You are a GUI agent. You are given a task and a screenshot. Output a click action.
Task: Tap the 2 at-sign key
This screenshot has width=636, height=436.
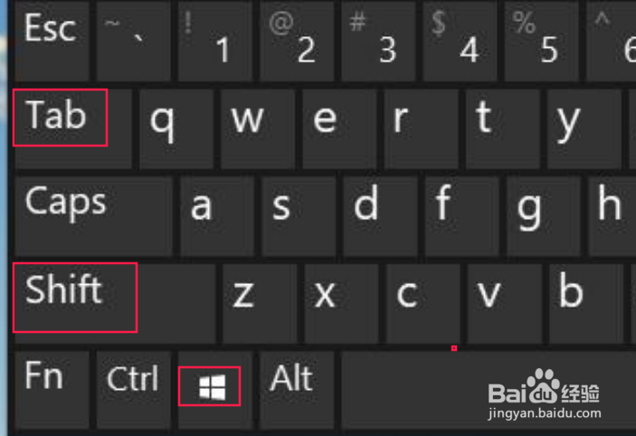[297, 40]
